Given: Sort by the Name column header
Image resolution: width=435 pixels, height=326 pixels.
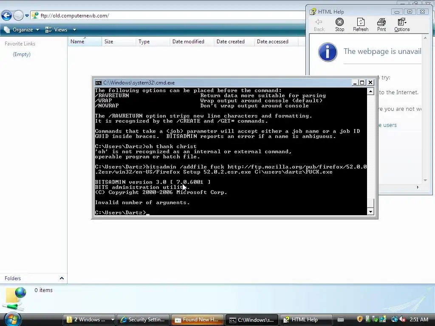Looking at the screenshot, I should coord(85,42).
